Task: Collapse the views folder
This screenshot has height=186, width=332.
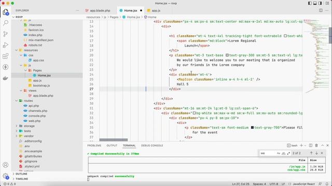Action: tap(21, 91)
